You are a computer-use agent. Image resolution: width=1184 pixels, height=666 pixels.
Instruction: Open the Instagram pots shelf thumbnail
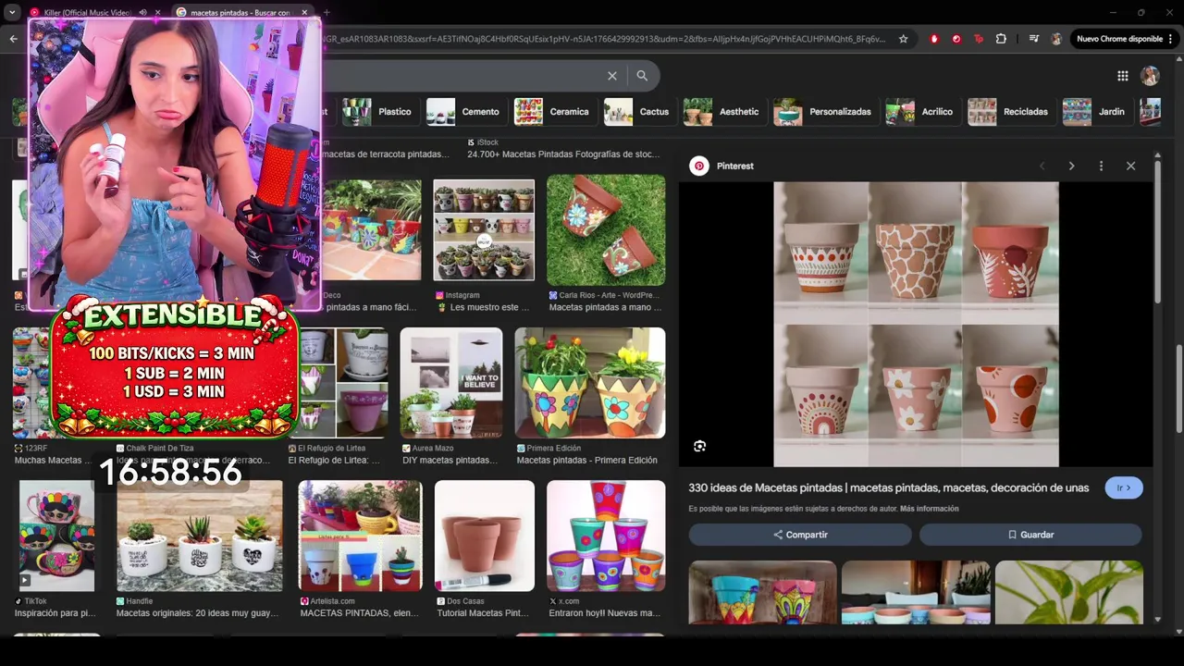click(x=484, y=229)
